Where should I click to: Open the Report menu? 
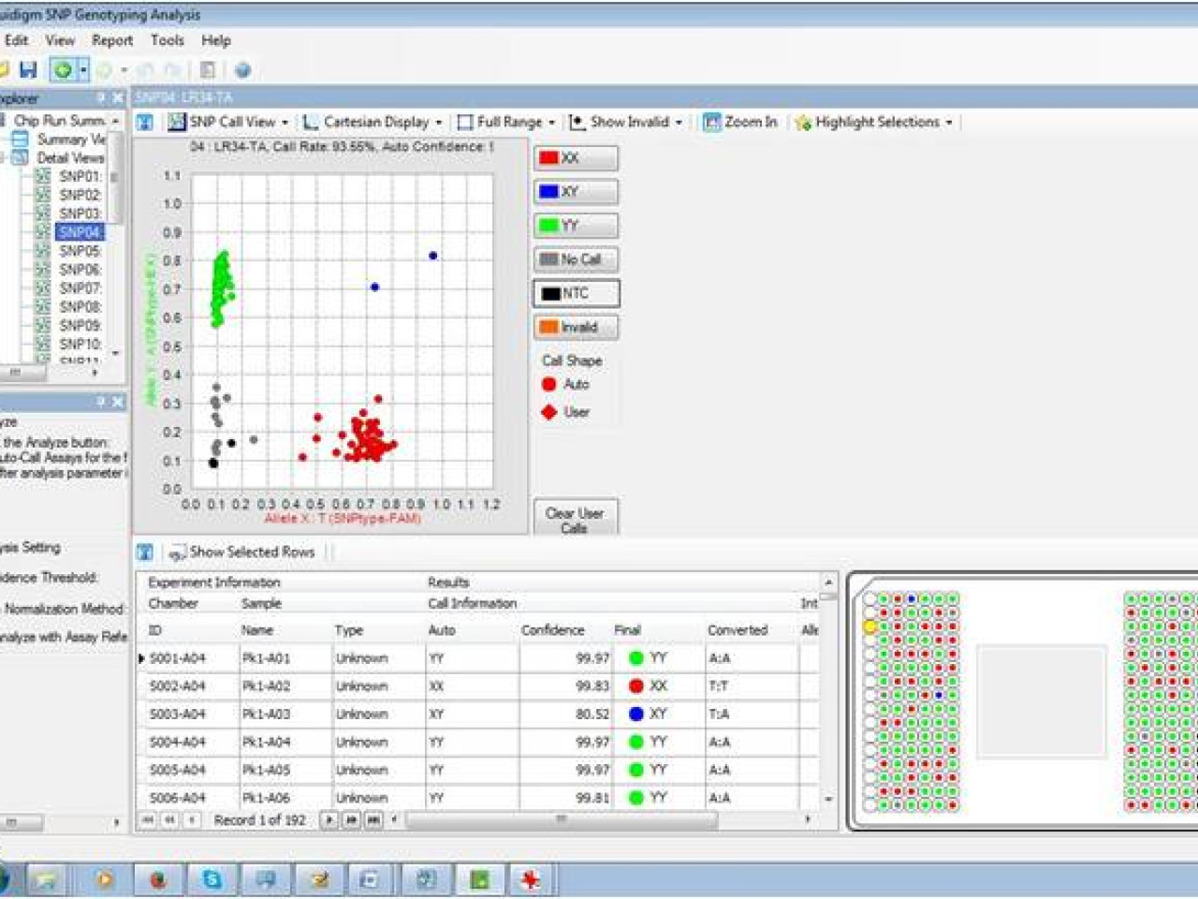point(112,40)
